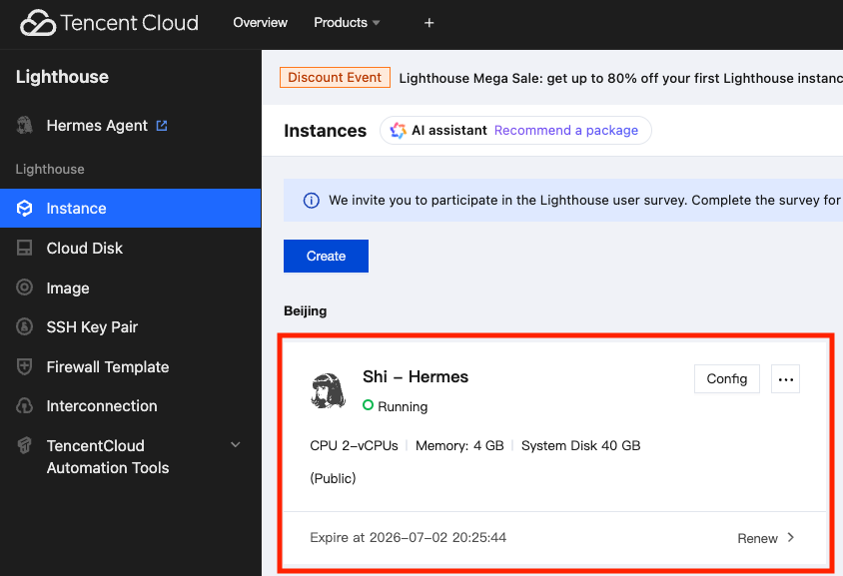Click System Disk 40 GB text
This screenshot has width=843, height=576.
pyautogui.click(x=580, y=445)
